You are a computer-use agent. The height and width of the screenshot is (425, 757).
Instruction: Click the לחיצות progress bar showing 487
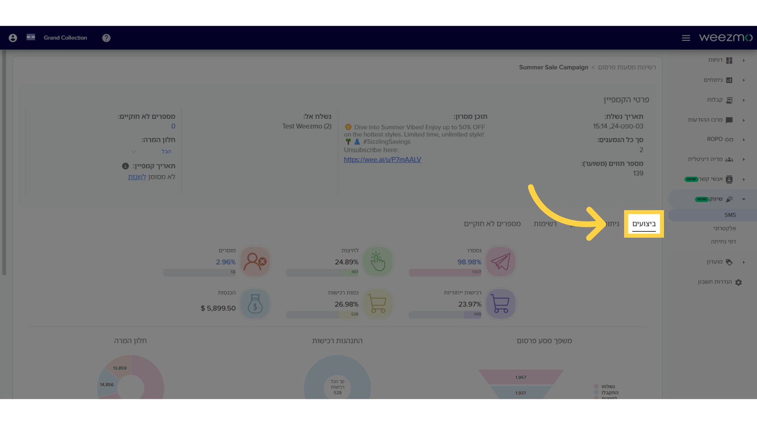pos(322,272)
